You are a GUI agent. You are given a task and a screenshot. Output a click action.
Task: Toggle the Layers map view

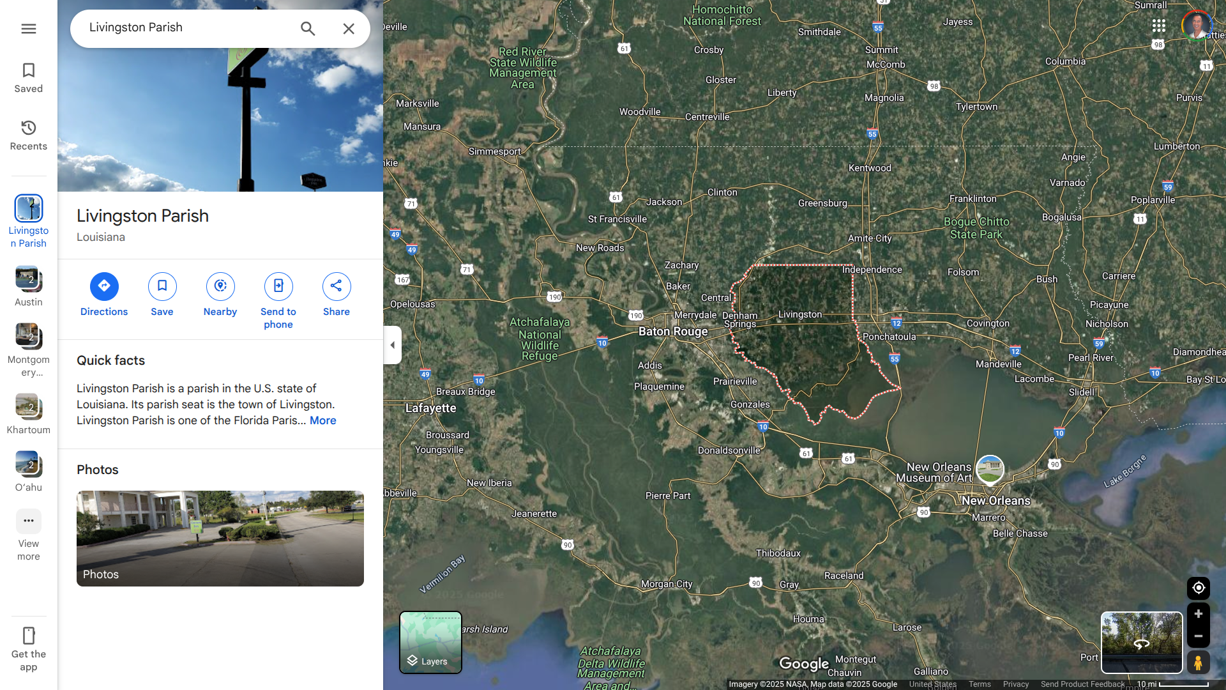[x=430, y=642]
